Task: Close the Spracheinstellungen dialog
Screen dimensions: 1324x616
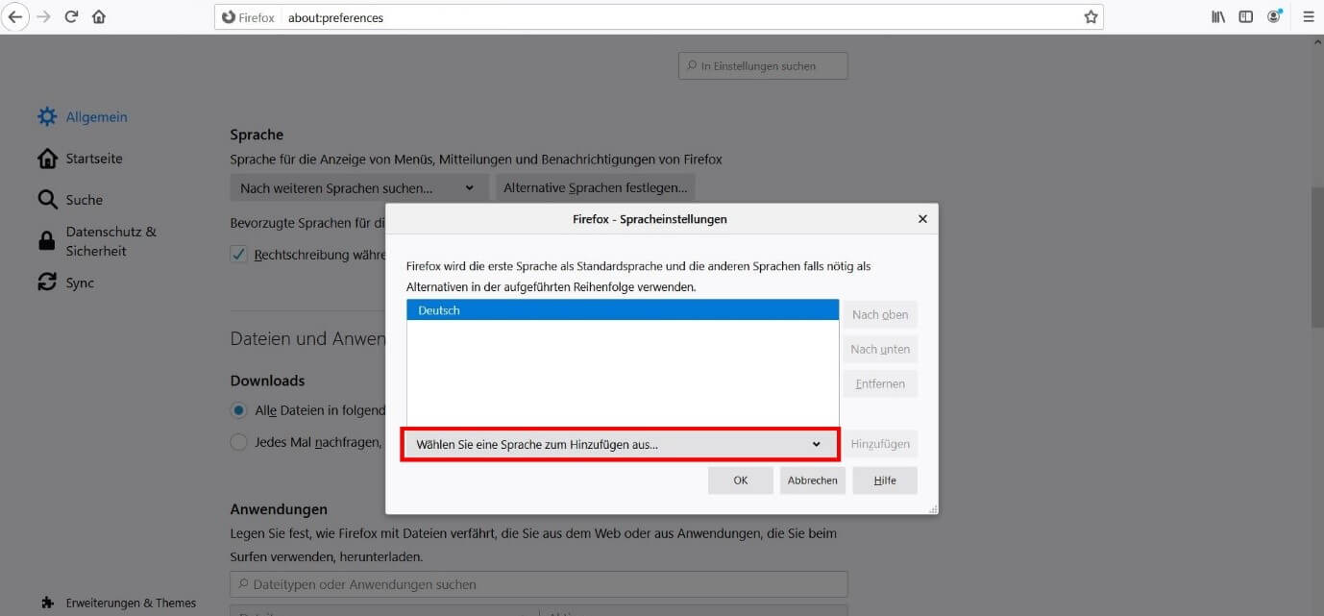Action: 922,219
